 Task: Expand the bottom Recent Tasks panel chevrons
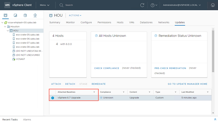coord(215,119)
